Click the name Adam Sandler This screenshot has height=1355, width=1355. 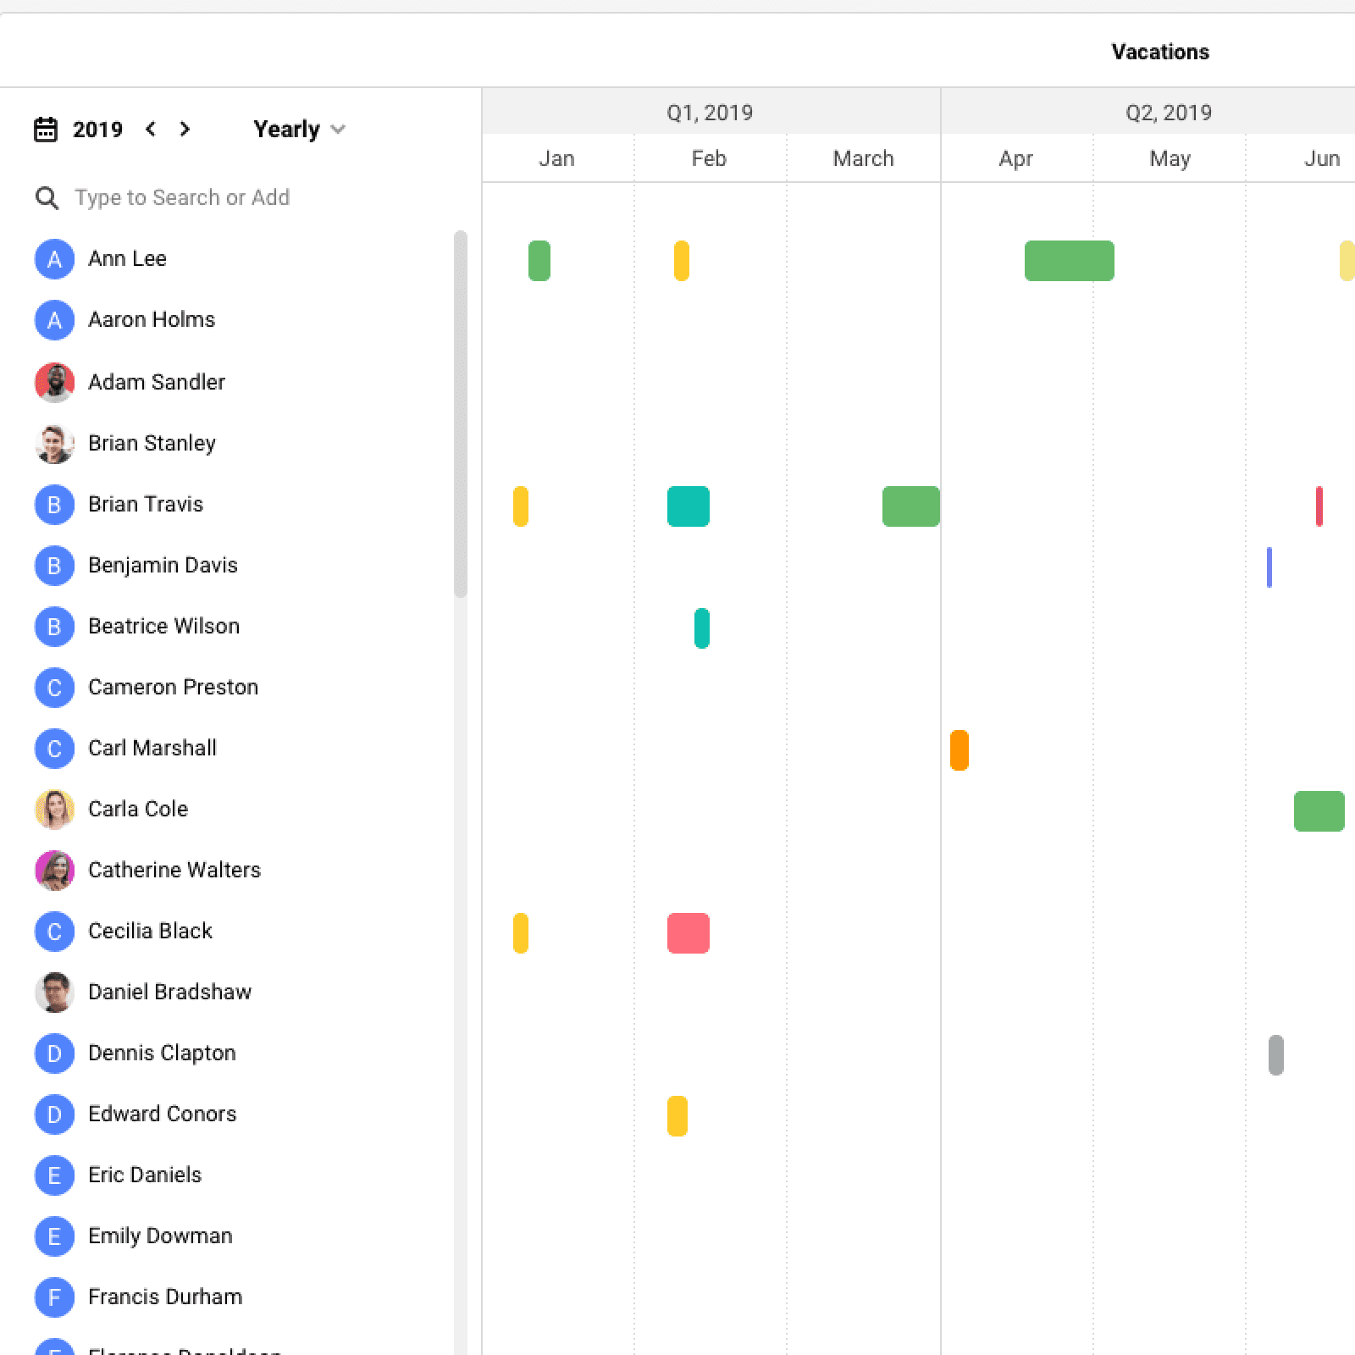pyautogui.click(x=157, y=382)
